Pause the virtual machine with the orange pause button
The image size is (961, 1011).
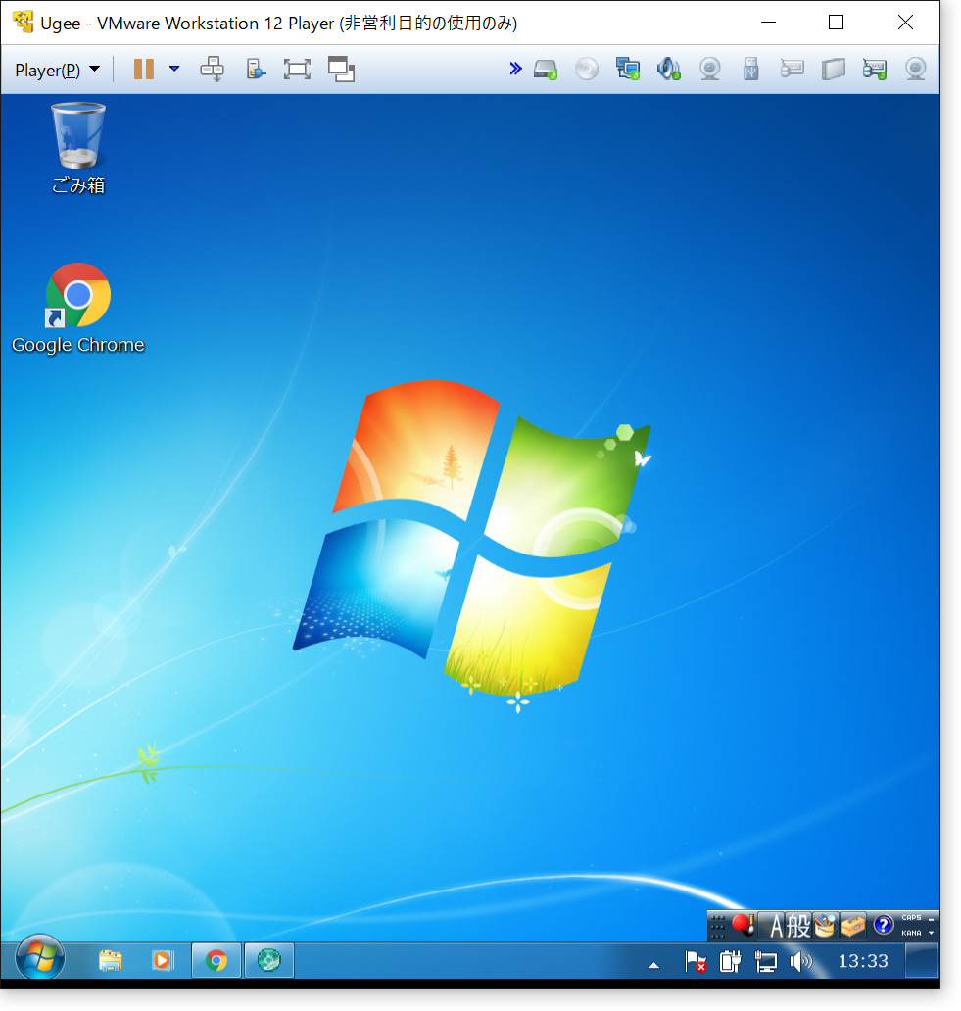click(144, 69)
